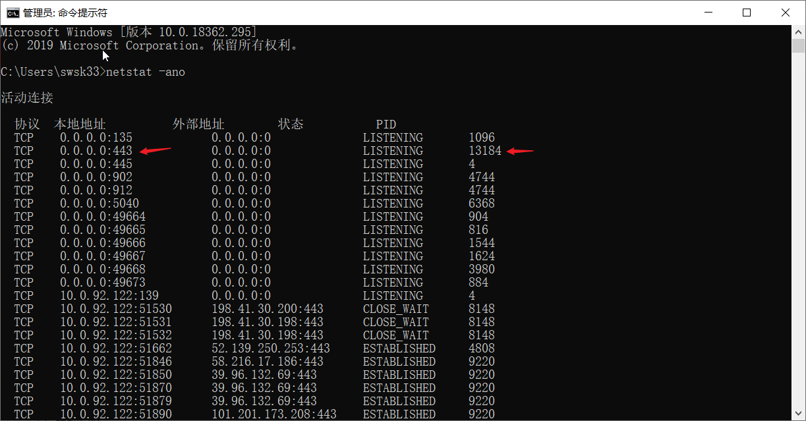Click local address 0.0.0.0:49668
This screenshot has height=421, width=806.
(x=103, y=269)
